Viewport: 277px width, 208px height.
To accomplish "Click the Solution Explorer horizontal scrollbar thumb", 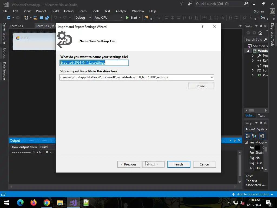I will point(251,110).
